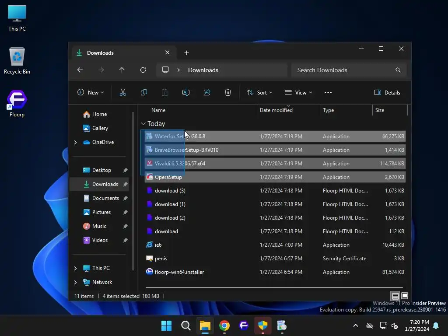Screen dimensions: 448x336
Task: Click Downloads breadcrumb in address bar
Action: 203,70
